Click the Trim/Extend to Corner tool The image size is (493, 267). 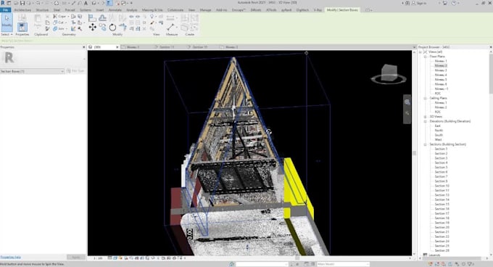(x=123, y=28)
